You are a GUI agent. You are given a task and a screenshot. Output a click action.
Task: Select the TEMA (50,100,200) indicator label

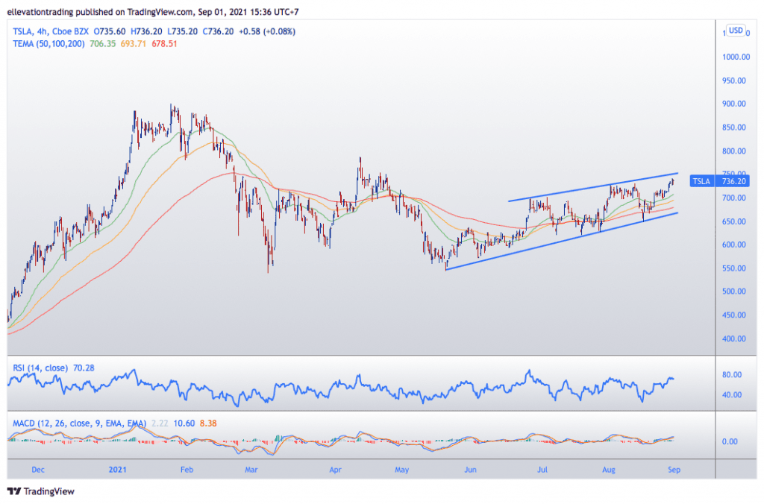point(48,44)
